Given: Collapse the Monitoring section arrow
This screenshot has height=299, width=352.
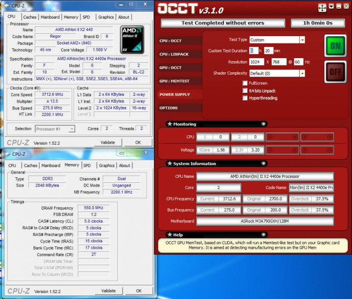Looking at the screenshot, I should coord(264,124).
